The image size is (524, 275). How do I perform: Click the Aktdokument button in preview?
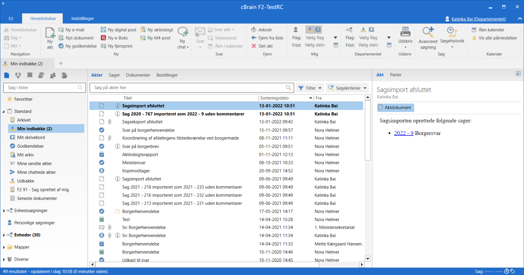395,108
